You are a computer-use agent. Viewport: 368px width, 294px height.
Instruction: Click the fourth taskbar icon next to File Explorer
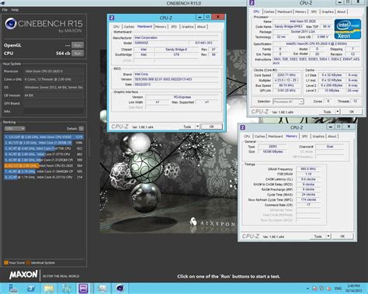click(x=67, y=289)
